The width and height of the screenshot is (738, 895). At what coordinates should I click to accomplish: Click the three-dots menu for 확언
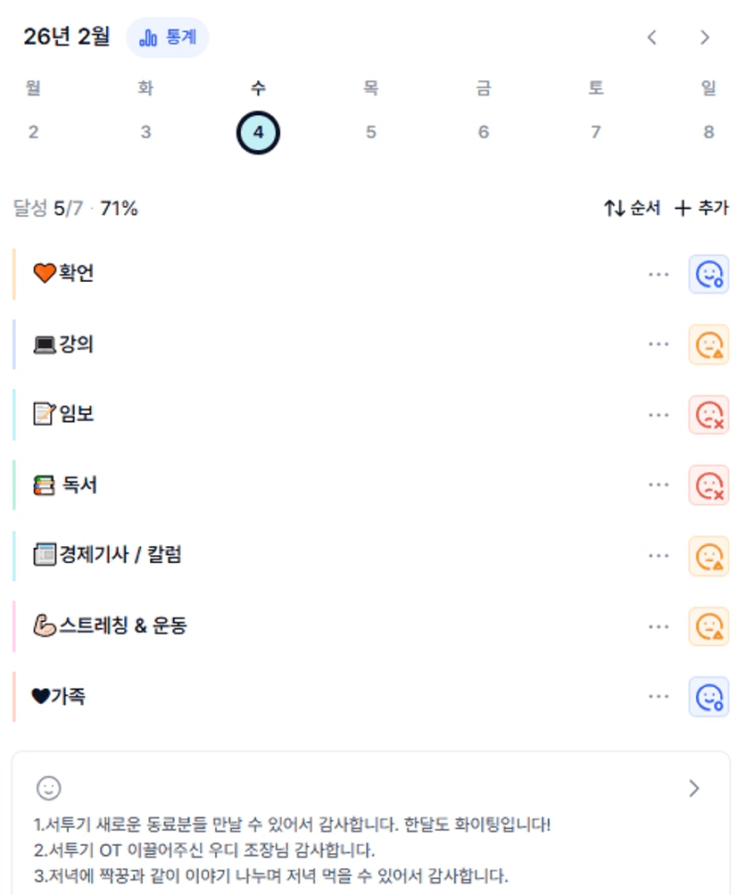tap(659, 274)
